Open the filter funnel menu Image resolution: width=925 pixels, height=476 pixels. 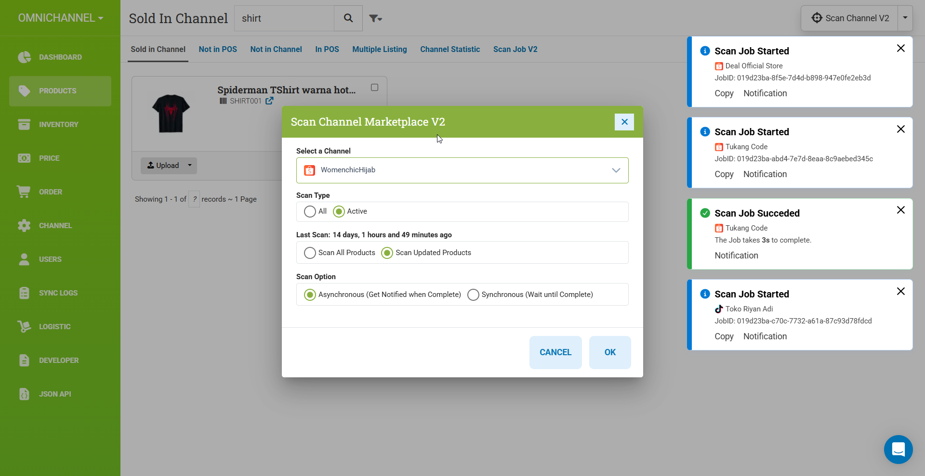coord(376,18)
